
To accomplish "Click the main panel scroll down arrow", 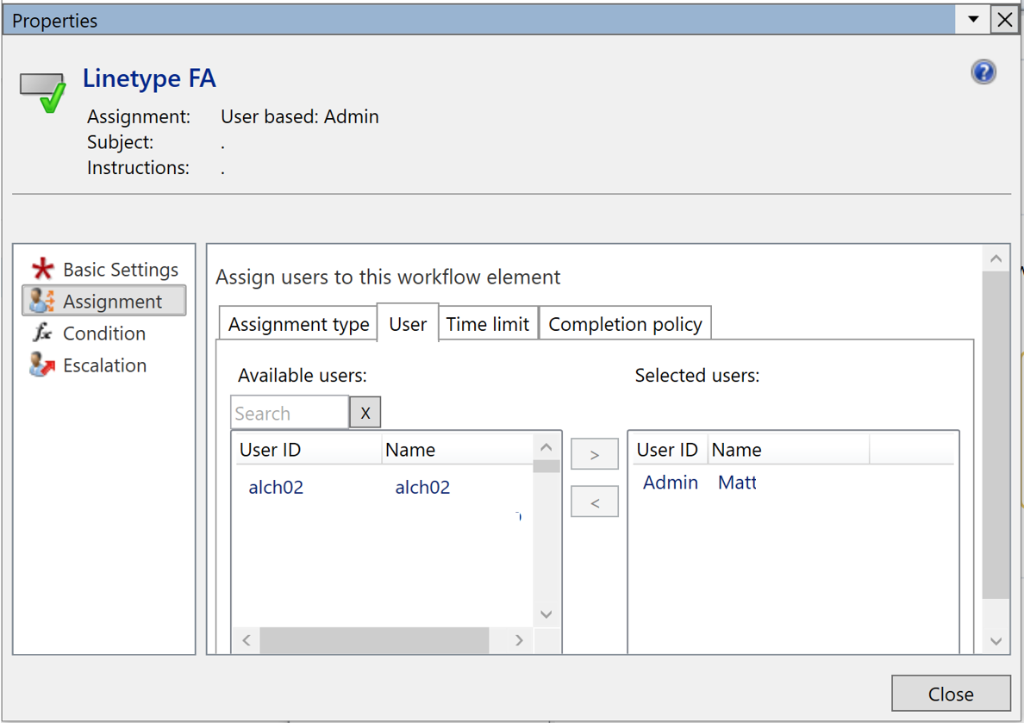I will 996,641.
